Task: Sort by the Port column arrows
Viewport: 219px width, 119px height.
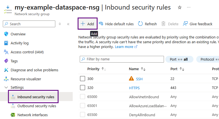Action: click(x=182, y=69)
